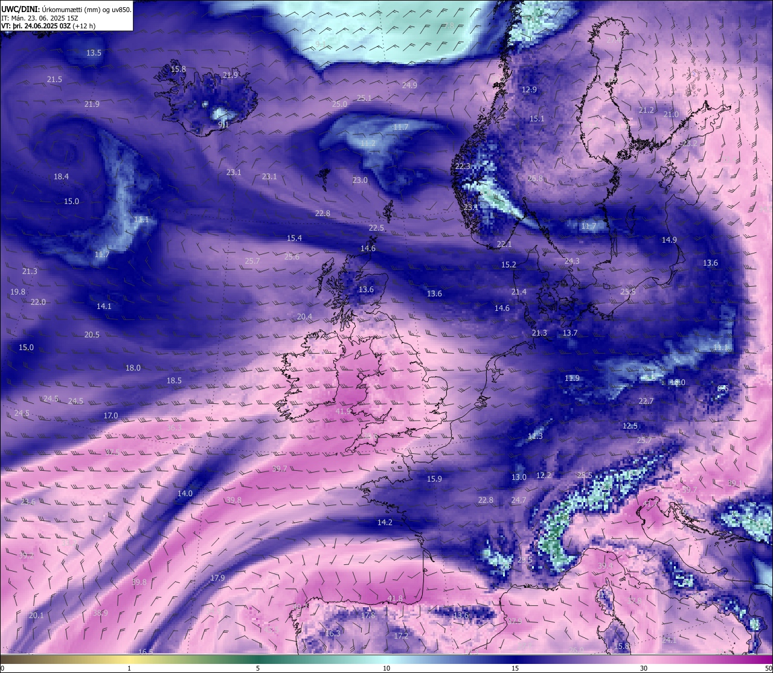Click the '24.3' value label
Screen dimensions: 773x673
pos(572,261)
